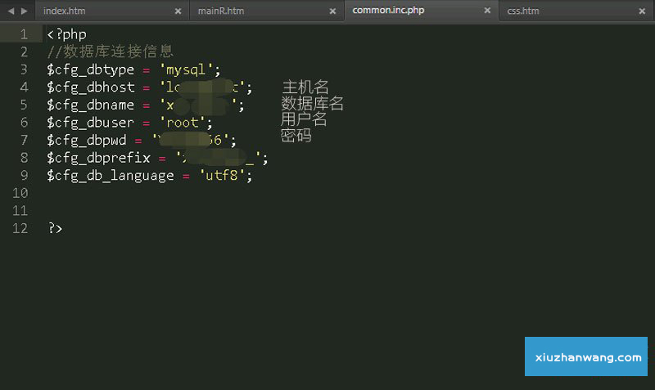
Task: Place cursor at the closing ?> tag
Action: pos(55,228)
